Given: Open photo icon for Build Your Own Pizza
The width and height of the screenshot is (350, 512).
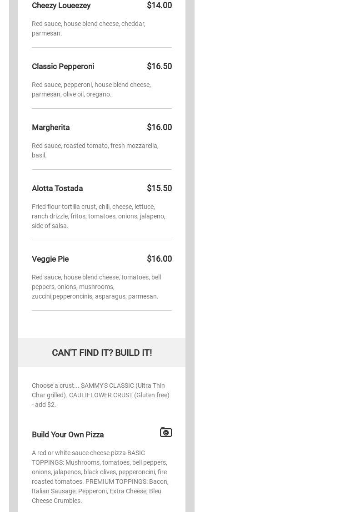Looking at the screenshot, I should pyautogui.click(x=166, y=432).
